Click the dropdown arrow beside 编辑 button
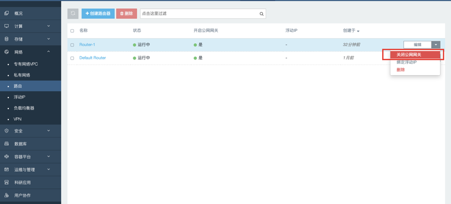 436,45
